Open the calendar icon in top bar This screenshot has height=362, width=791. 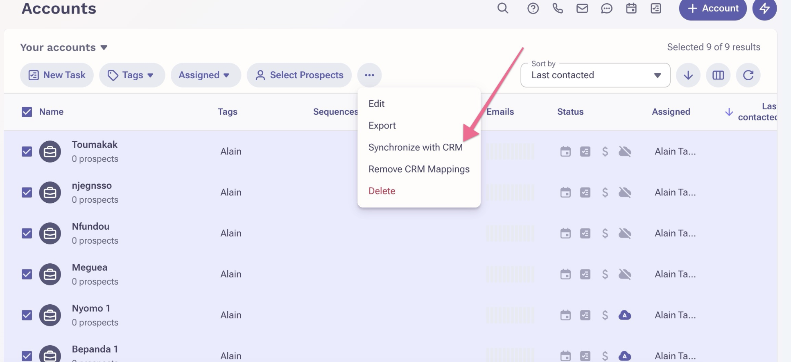pos(631,8)
